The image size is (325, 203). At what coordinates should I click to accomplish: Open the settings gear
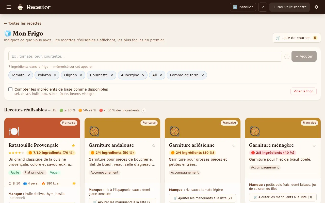[316, 7]
